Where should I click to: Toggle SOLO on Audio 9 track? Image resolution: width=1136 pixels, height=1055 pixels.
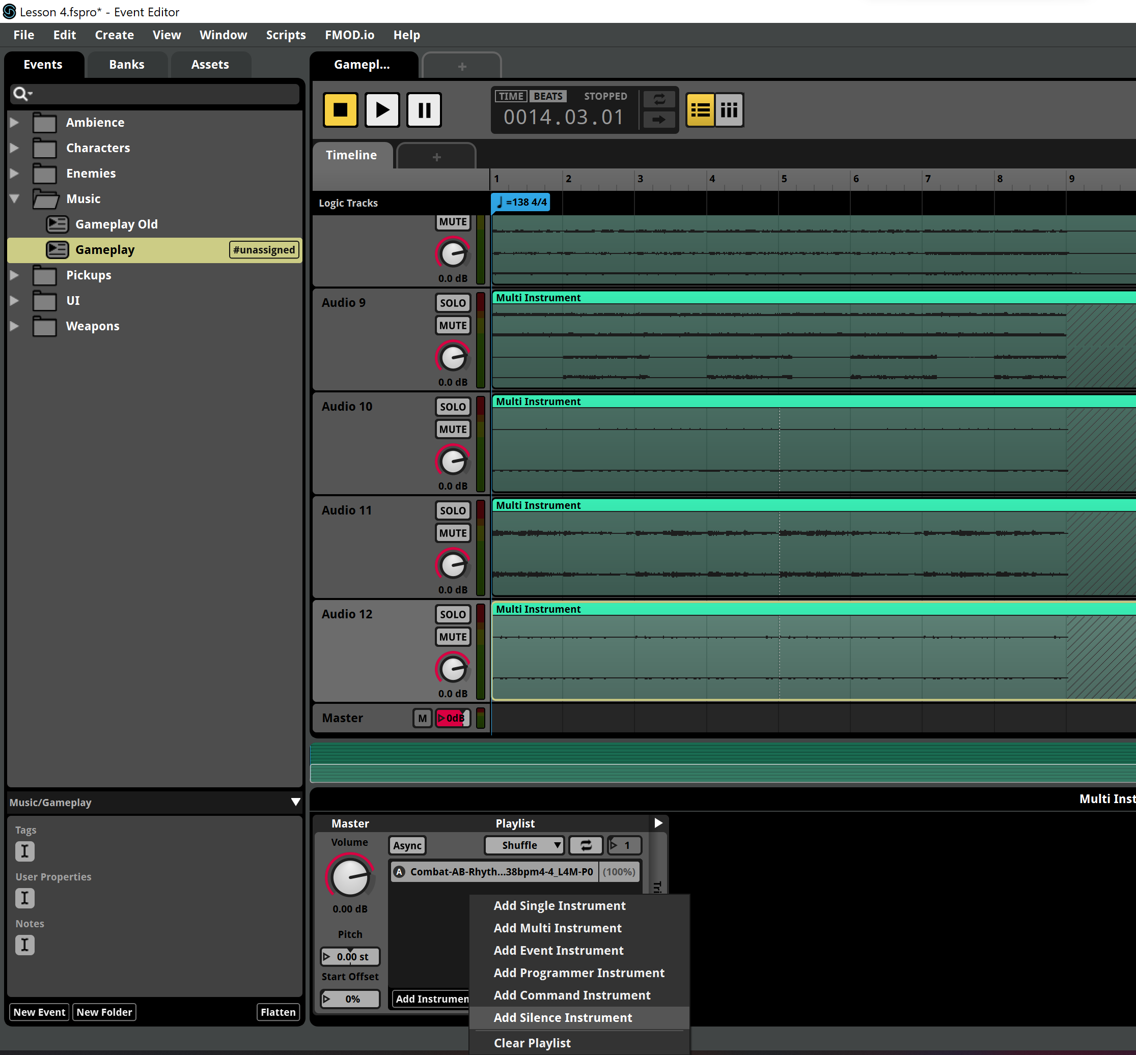point(453,303)
